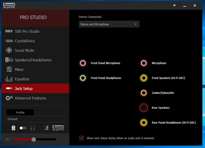Click the Rear Speakers black jack

click(144, 108)
